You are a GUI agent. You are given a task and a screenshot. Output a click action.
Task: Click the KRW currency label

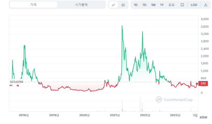coord(203,117)
